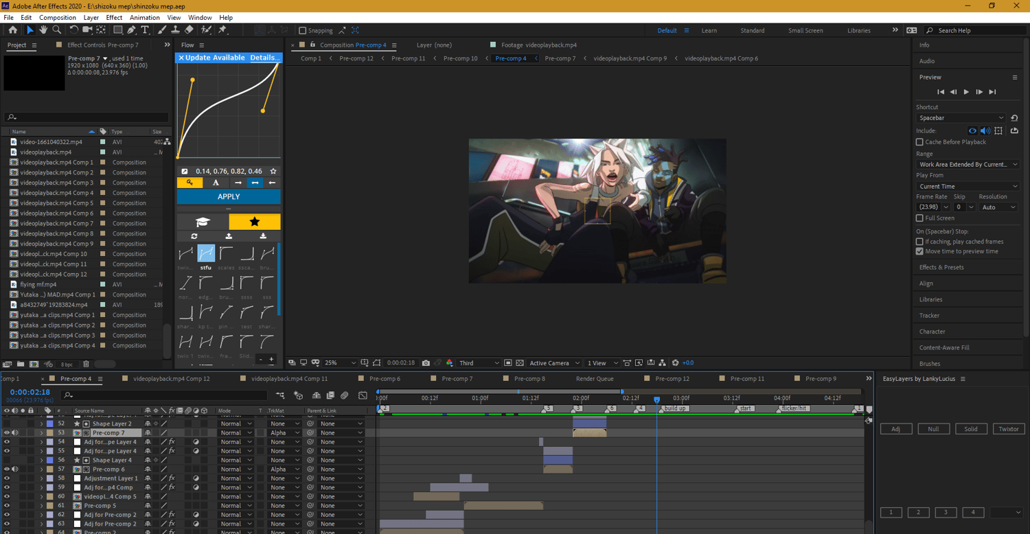Select the Roto Brush tool
This screenshot has height=534, width=1030.
click(205, 30)
